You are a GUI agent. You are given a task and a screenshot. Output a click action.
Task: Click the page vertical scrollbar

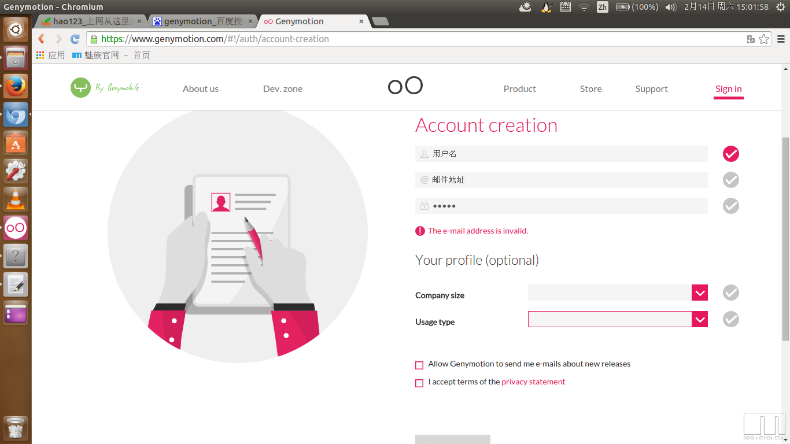pos(785,237)
